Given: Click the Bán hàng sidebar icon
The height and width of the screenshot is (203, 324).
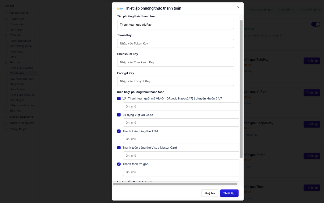Looking at the screenshot, I should click(6, 63).
